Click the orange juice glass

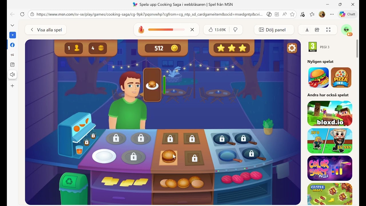click(x=79, y=150)
